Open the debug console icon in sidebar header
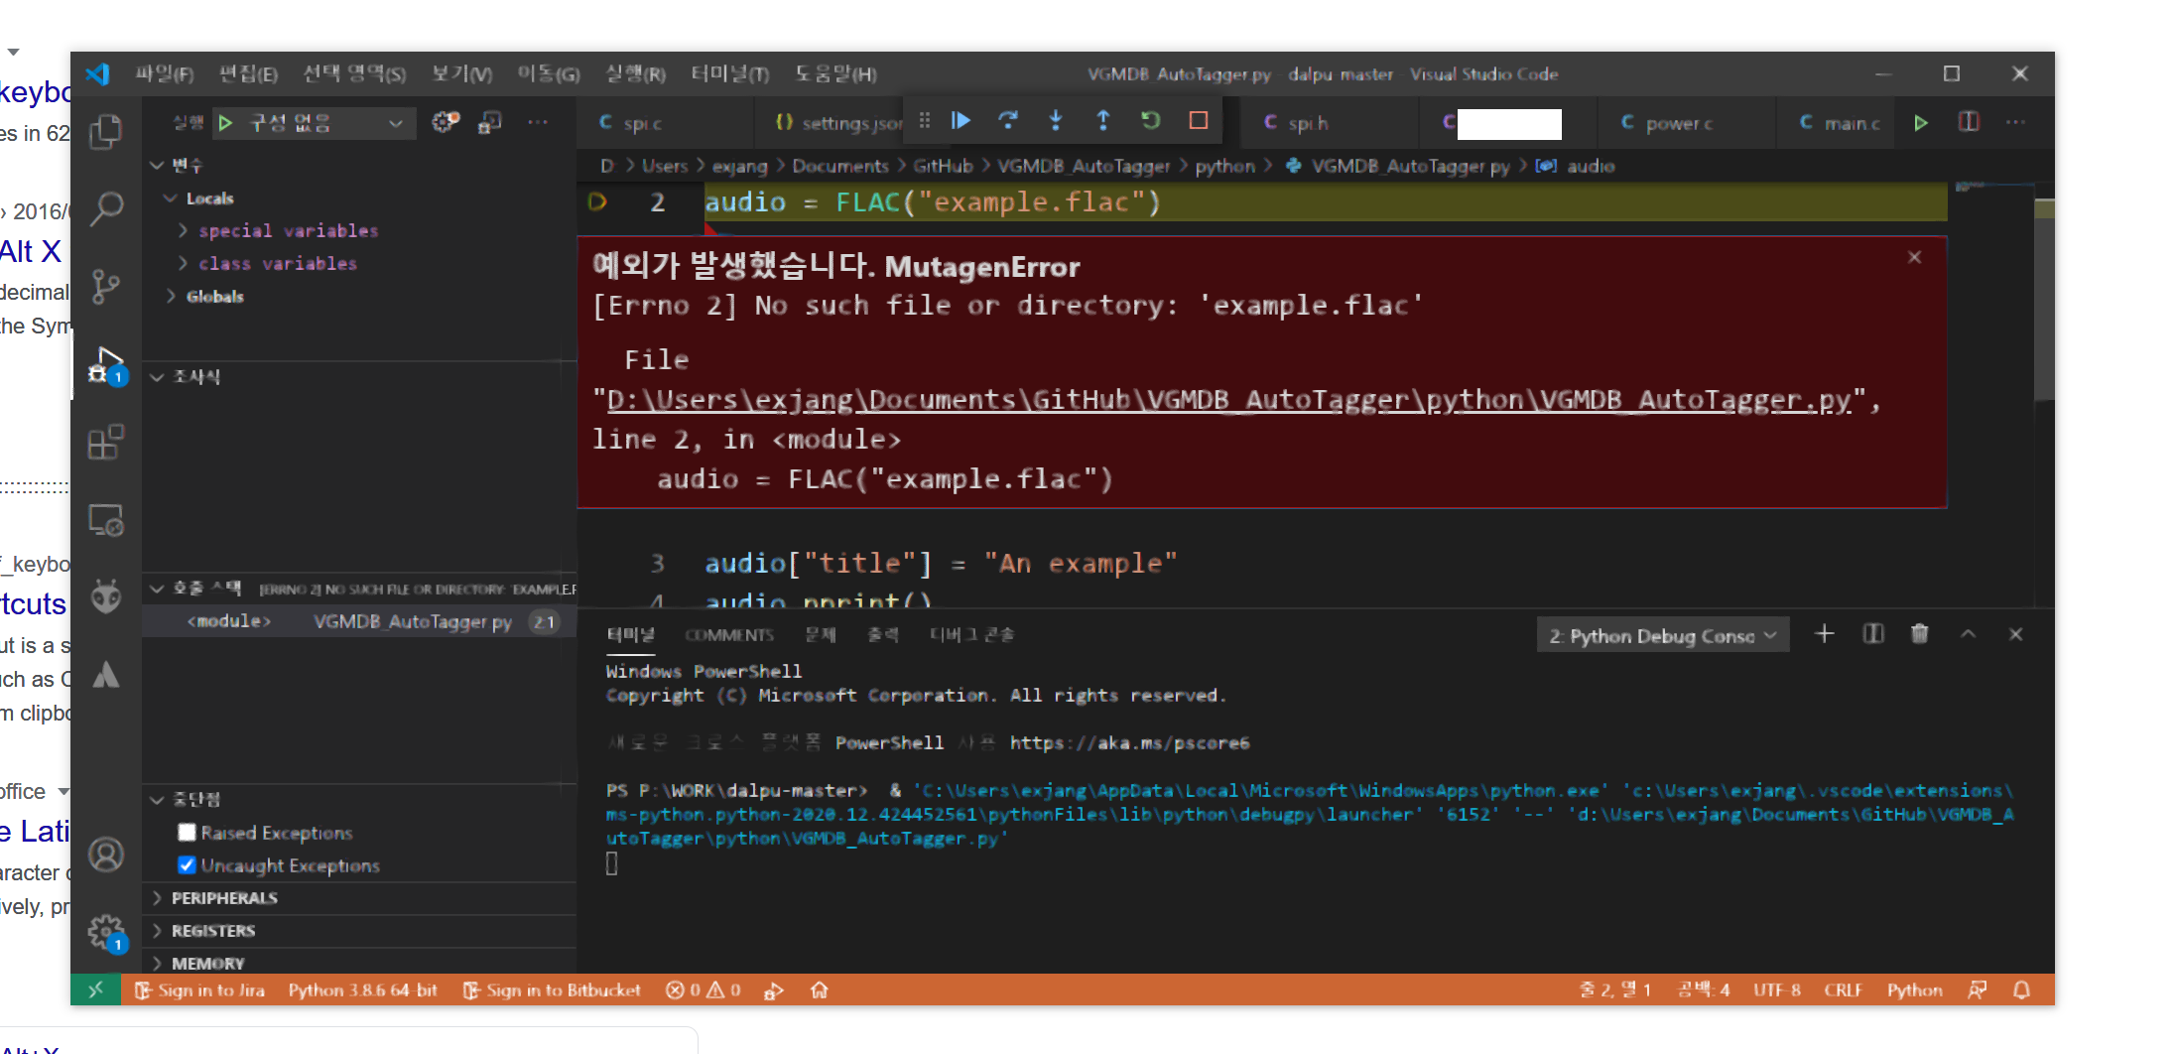 pos(490,122)
